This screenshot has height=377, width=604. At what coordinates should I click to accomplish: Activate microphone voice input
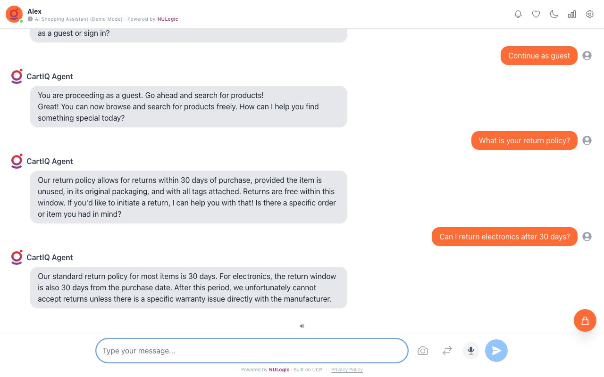(471, 351)
